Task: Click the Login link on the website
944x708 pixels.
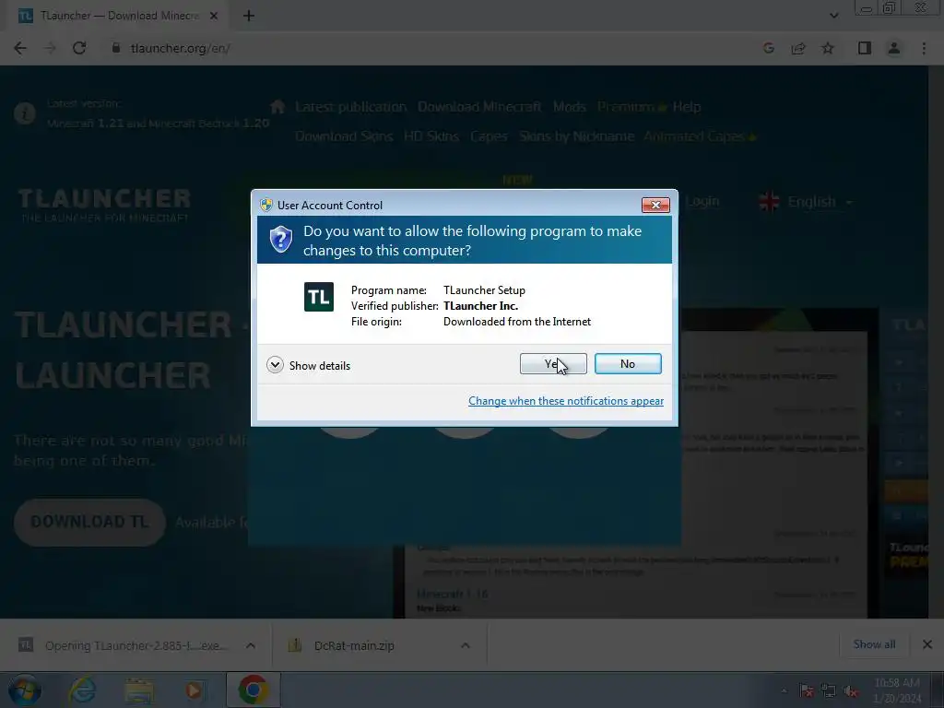Action: 702,201
